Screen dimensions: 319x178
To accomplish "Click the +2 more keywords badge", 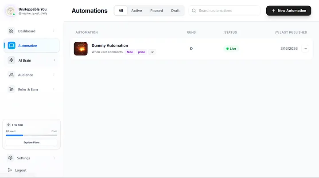I will (152, 52).
